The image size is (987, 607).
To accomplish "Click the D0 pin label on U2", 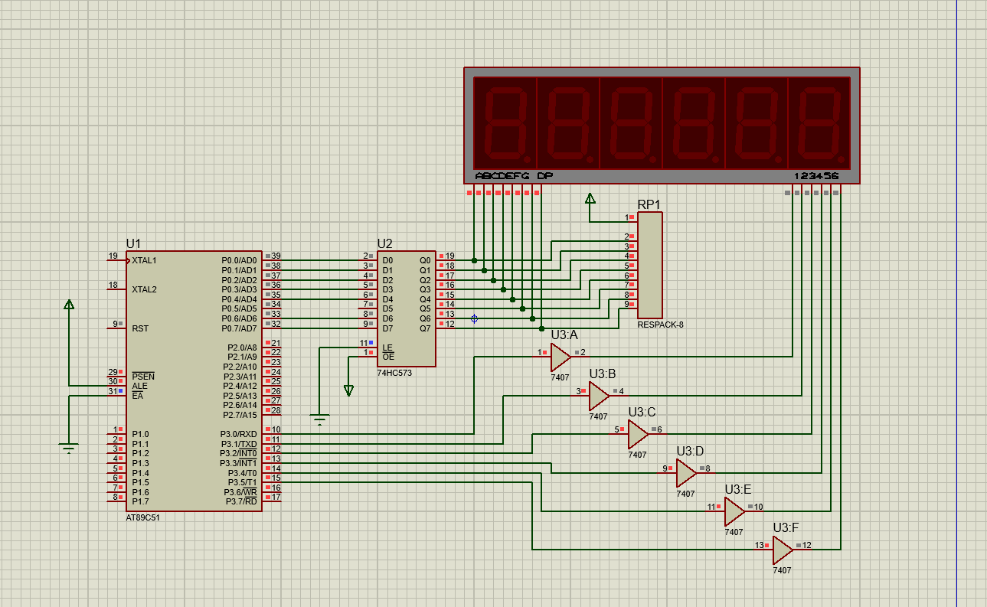I will point(387,260).
